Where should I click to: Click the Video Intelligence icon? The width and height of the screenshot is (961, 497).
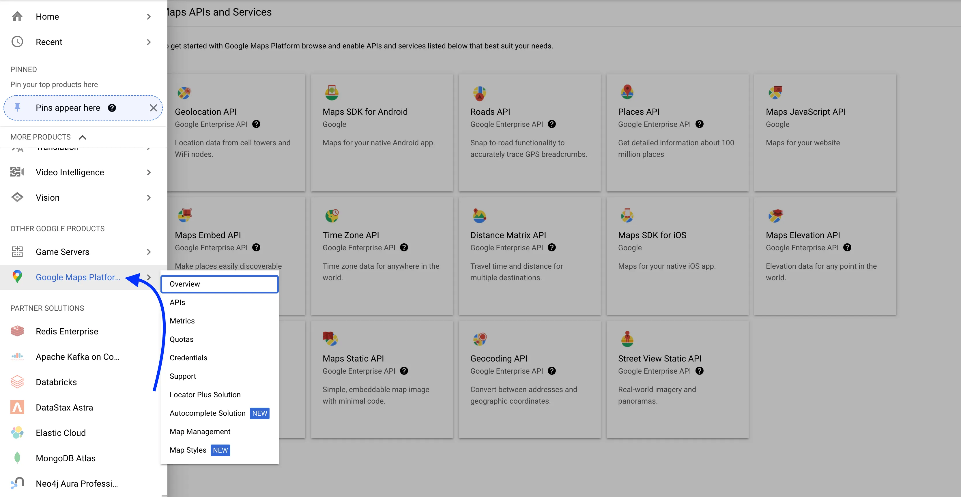pyautogui.click(x=17, y=172)
